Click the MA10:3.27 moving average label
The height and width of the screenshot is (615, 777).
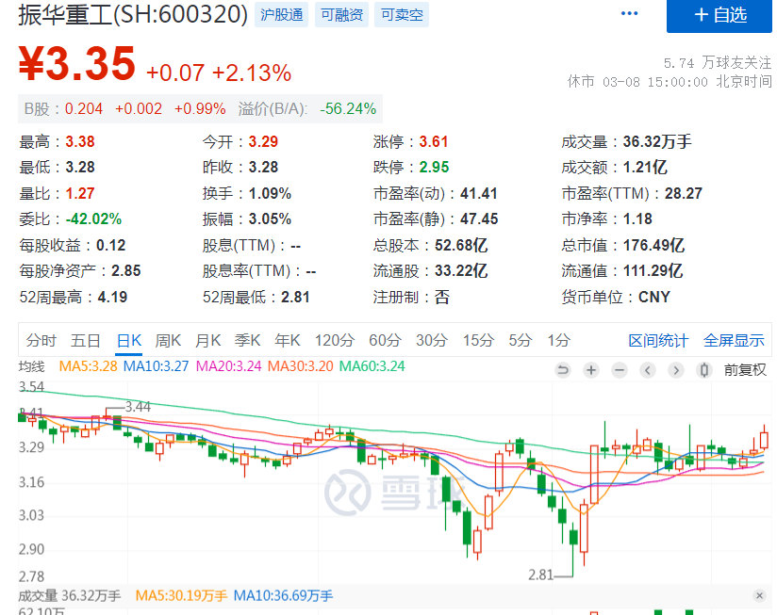[x=156, y=366]
